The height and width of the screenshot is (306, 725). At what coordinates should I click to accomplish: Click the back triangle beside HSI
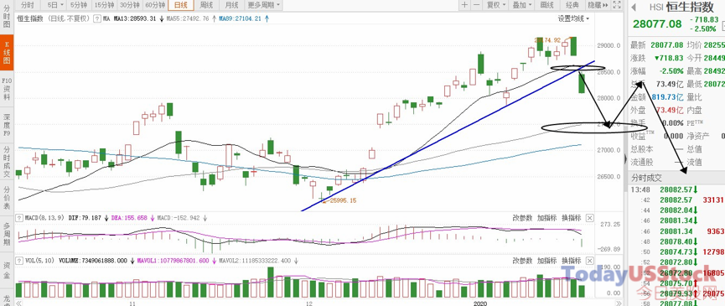pos(634,7)
